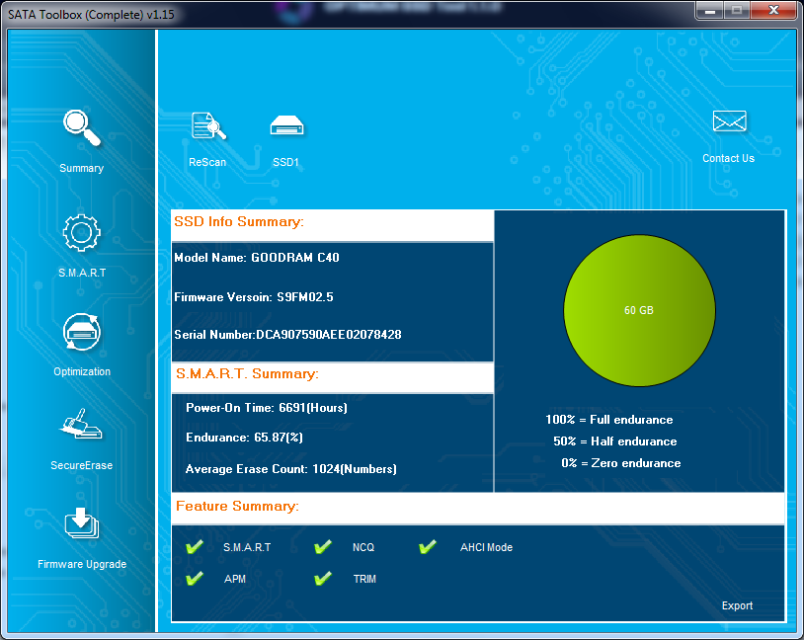Image resolution: width=804 pixels, height=640 pixels.
Task: Click the ReScan label
Action: 207,162
